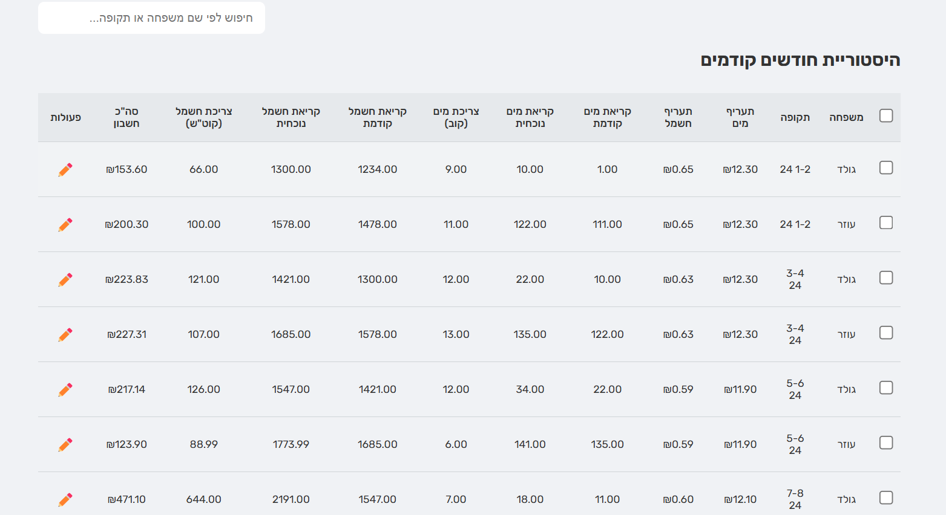The image size is (946, 515).
Task: Mark the עוזר 5-6 24 row checkbox
Action: (x=886, y=442)
